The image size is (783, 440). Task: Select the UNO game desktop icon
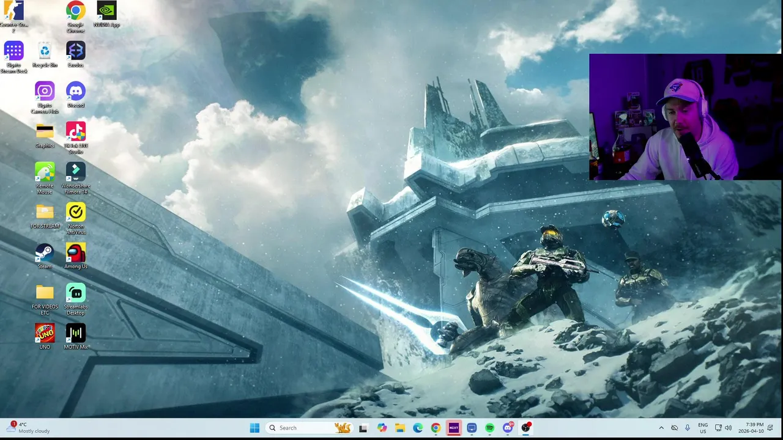coord(45,337)
